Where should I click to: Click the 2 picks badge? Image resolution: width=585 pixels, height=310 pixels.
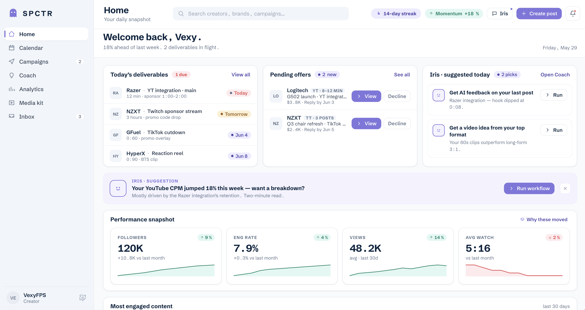[507, 75]
